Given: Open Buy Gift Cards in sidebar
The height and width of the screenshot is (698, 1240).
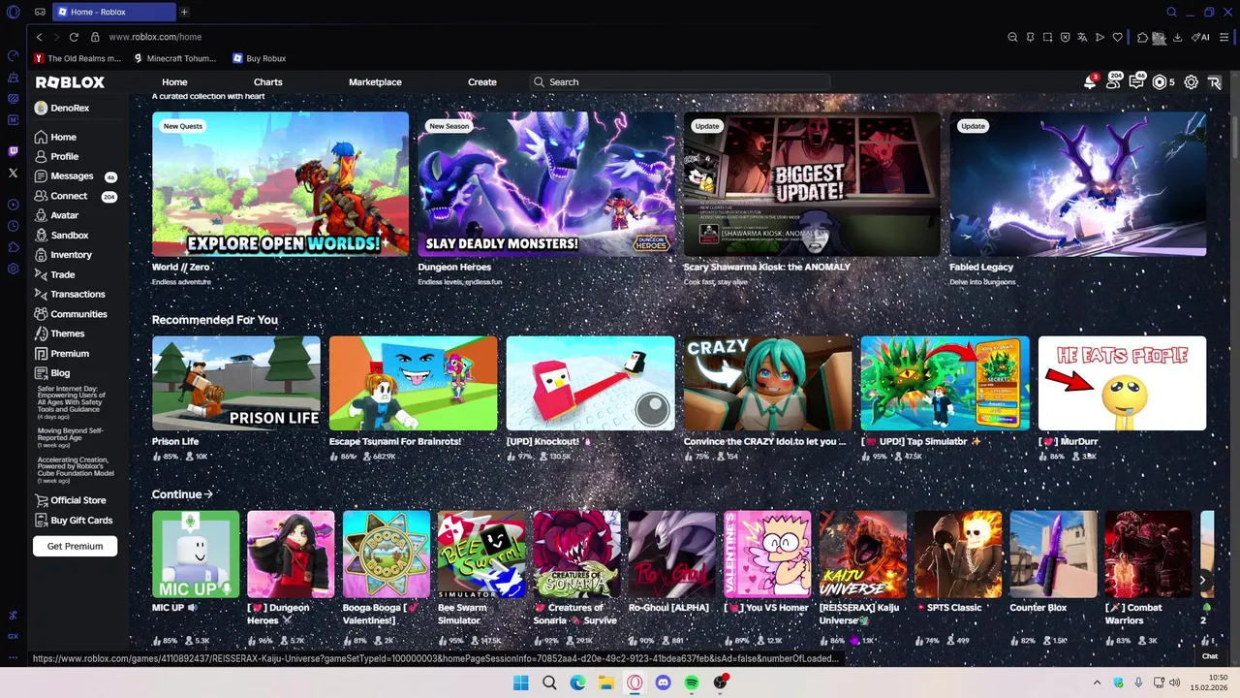Looking at the screenshot, I should point(81,521).
